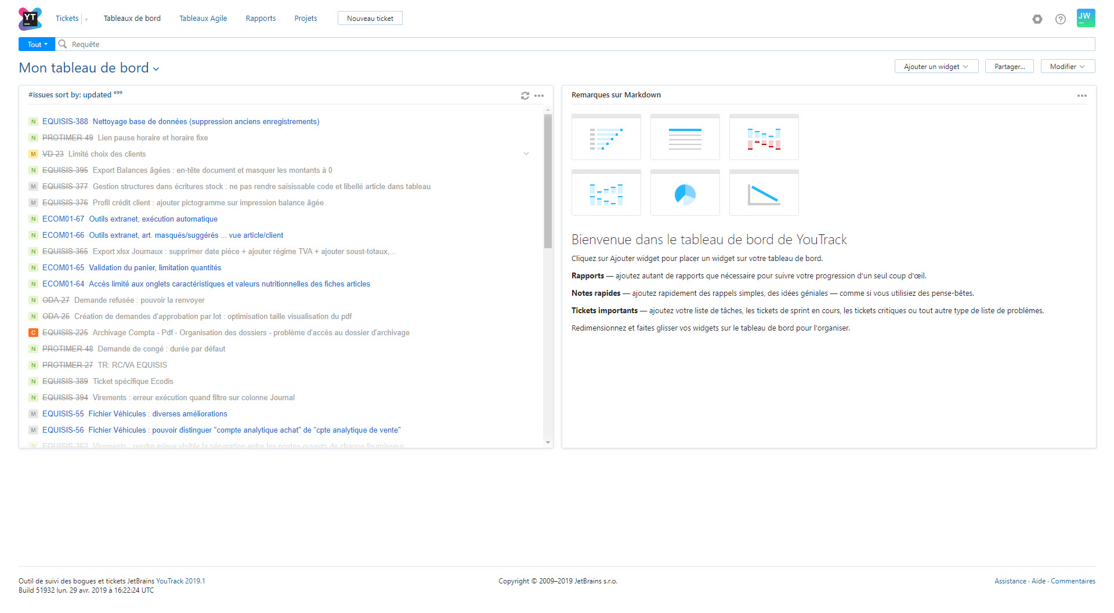This screenshot has height=613, width=1114.
Task: Expand the Modifier dropdown button
Action: tap(1068, 67)
